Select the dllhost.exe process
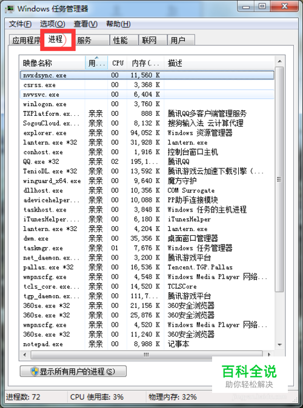The width and height of the screenshot is (303, 408). pos(147,190)
